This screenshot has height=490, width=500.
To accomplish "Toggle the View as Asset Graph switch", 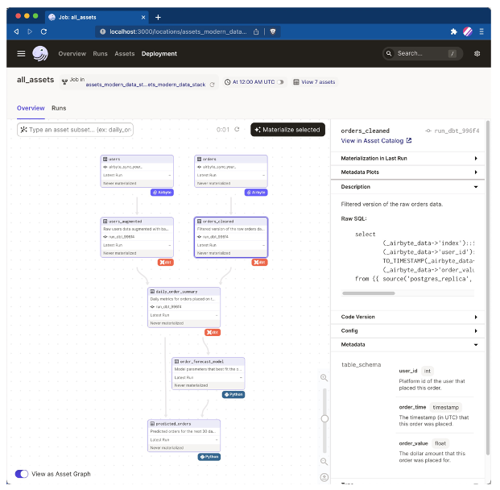I will [x=22, y=474].
